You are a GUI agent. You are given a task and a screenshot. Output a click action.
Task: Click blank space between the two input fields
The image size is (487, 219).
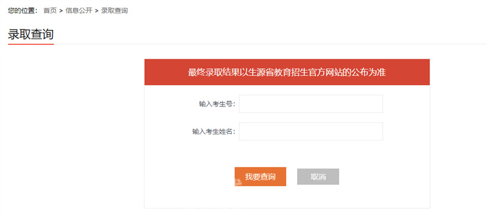pos(311,117)
